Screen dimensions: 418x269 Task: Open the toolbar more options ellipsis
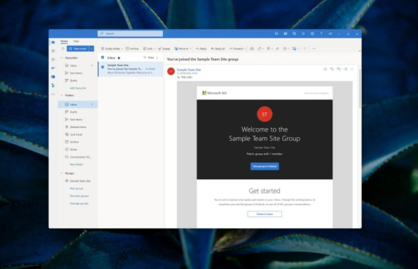coord(314,49)
